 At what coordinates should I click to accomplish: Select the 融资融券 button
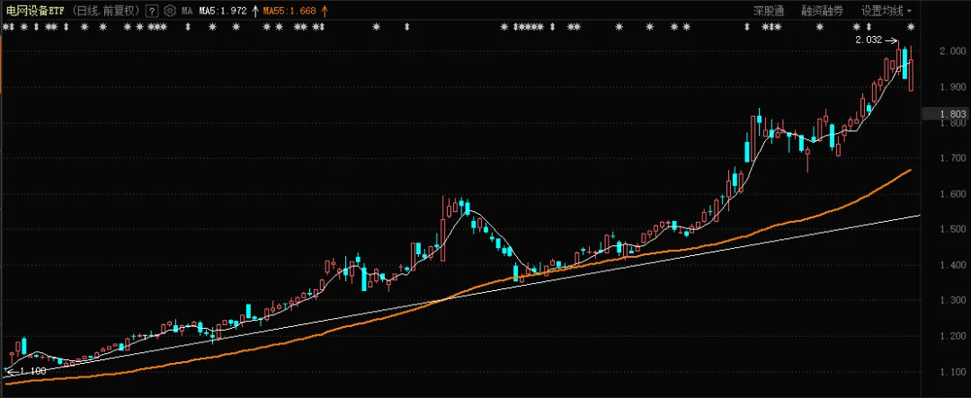coord(823,11)
